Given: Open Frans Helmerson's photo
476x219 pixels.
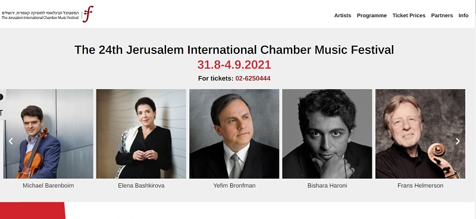Looking at the screenshot, I should (x=420, y=134).
